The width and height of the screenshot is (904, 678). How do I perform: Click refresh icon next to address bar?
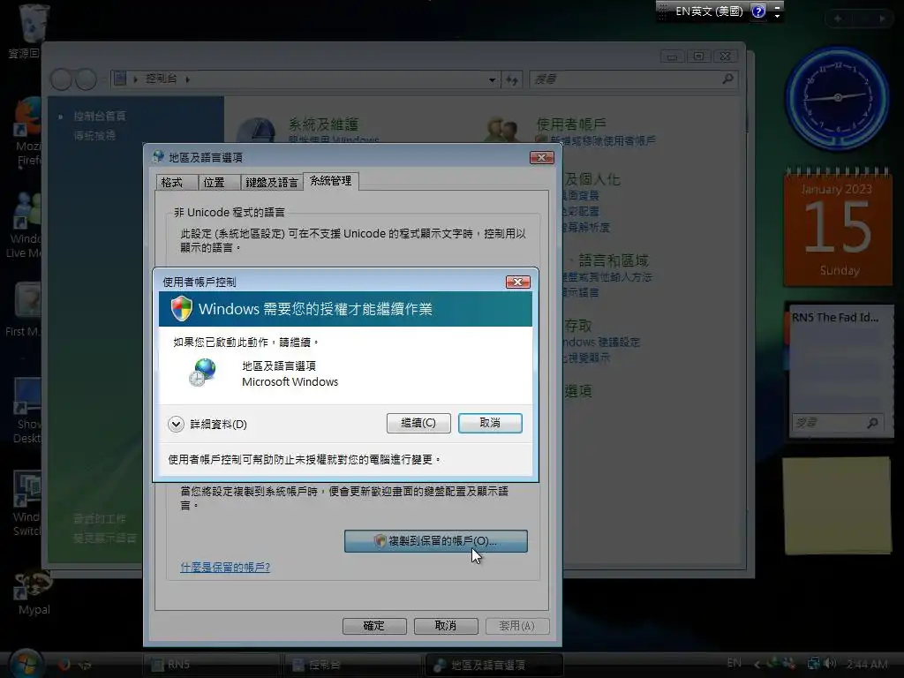[512, 79]
